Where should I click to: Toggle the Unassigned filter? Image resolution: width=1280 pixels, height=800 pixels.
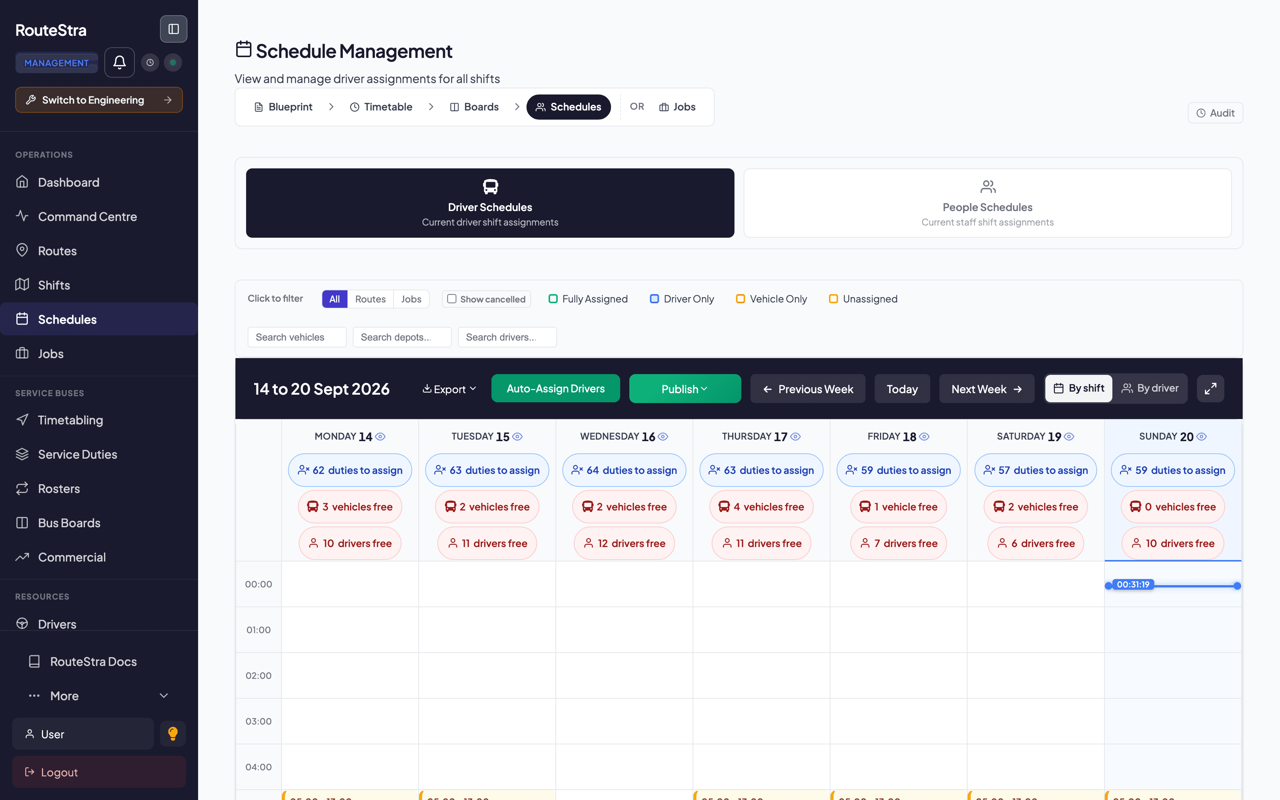pyautogui.click(x=863, y=299)
